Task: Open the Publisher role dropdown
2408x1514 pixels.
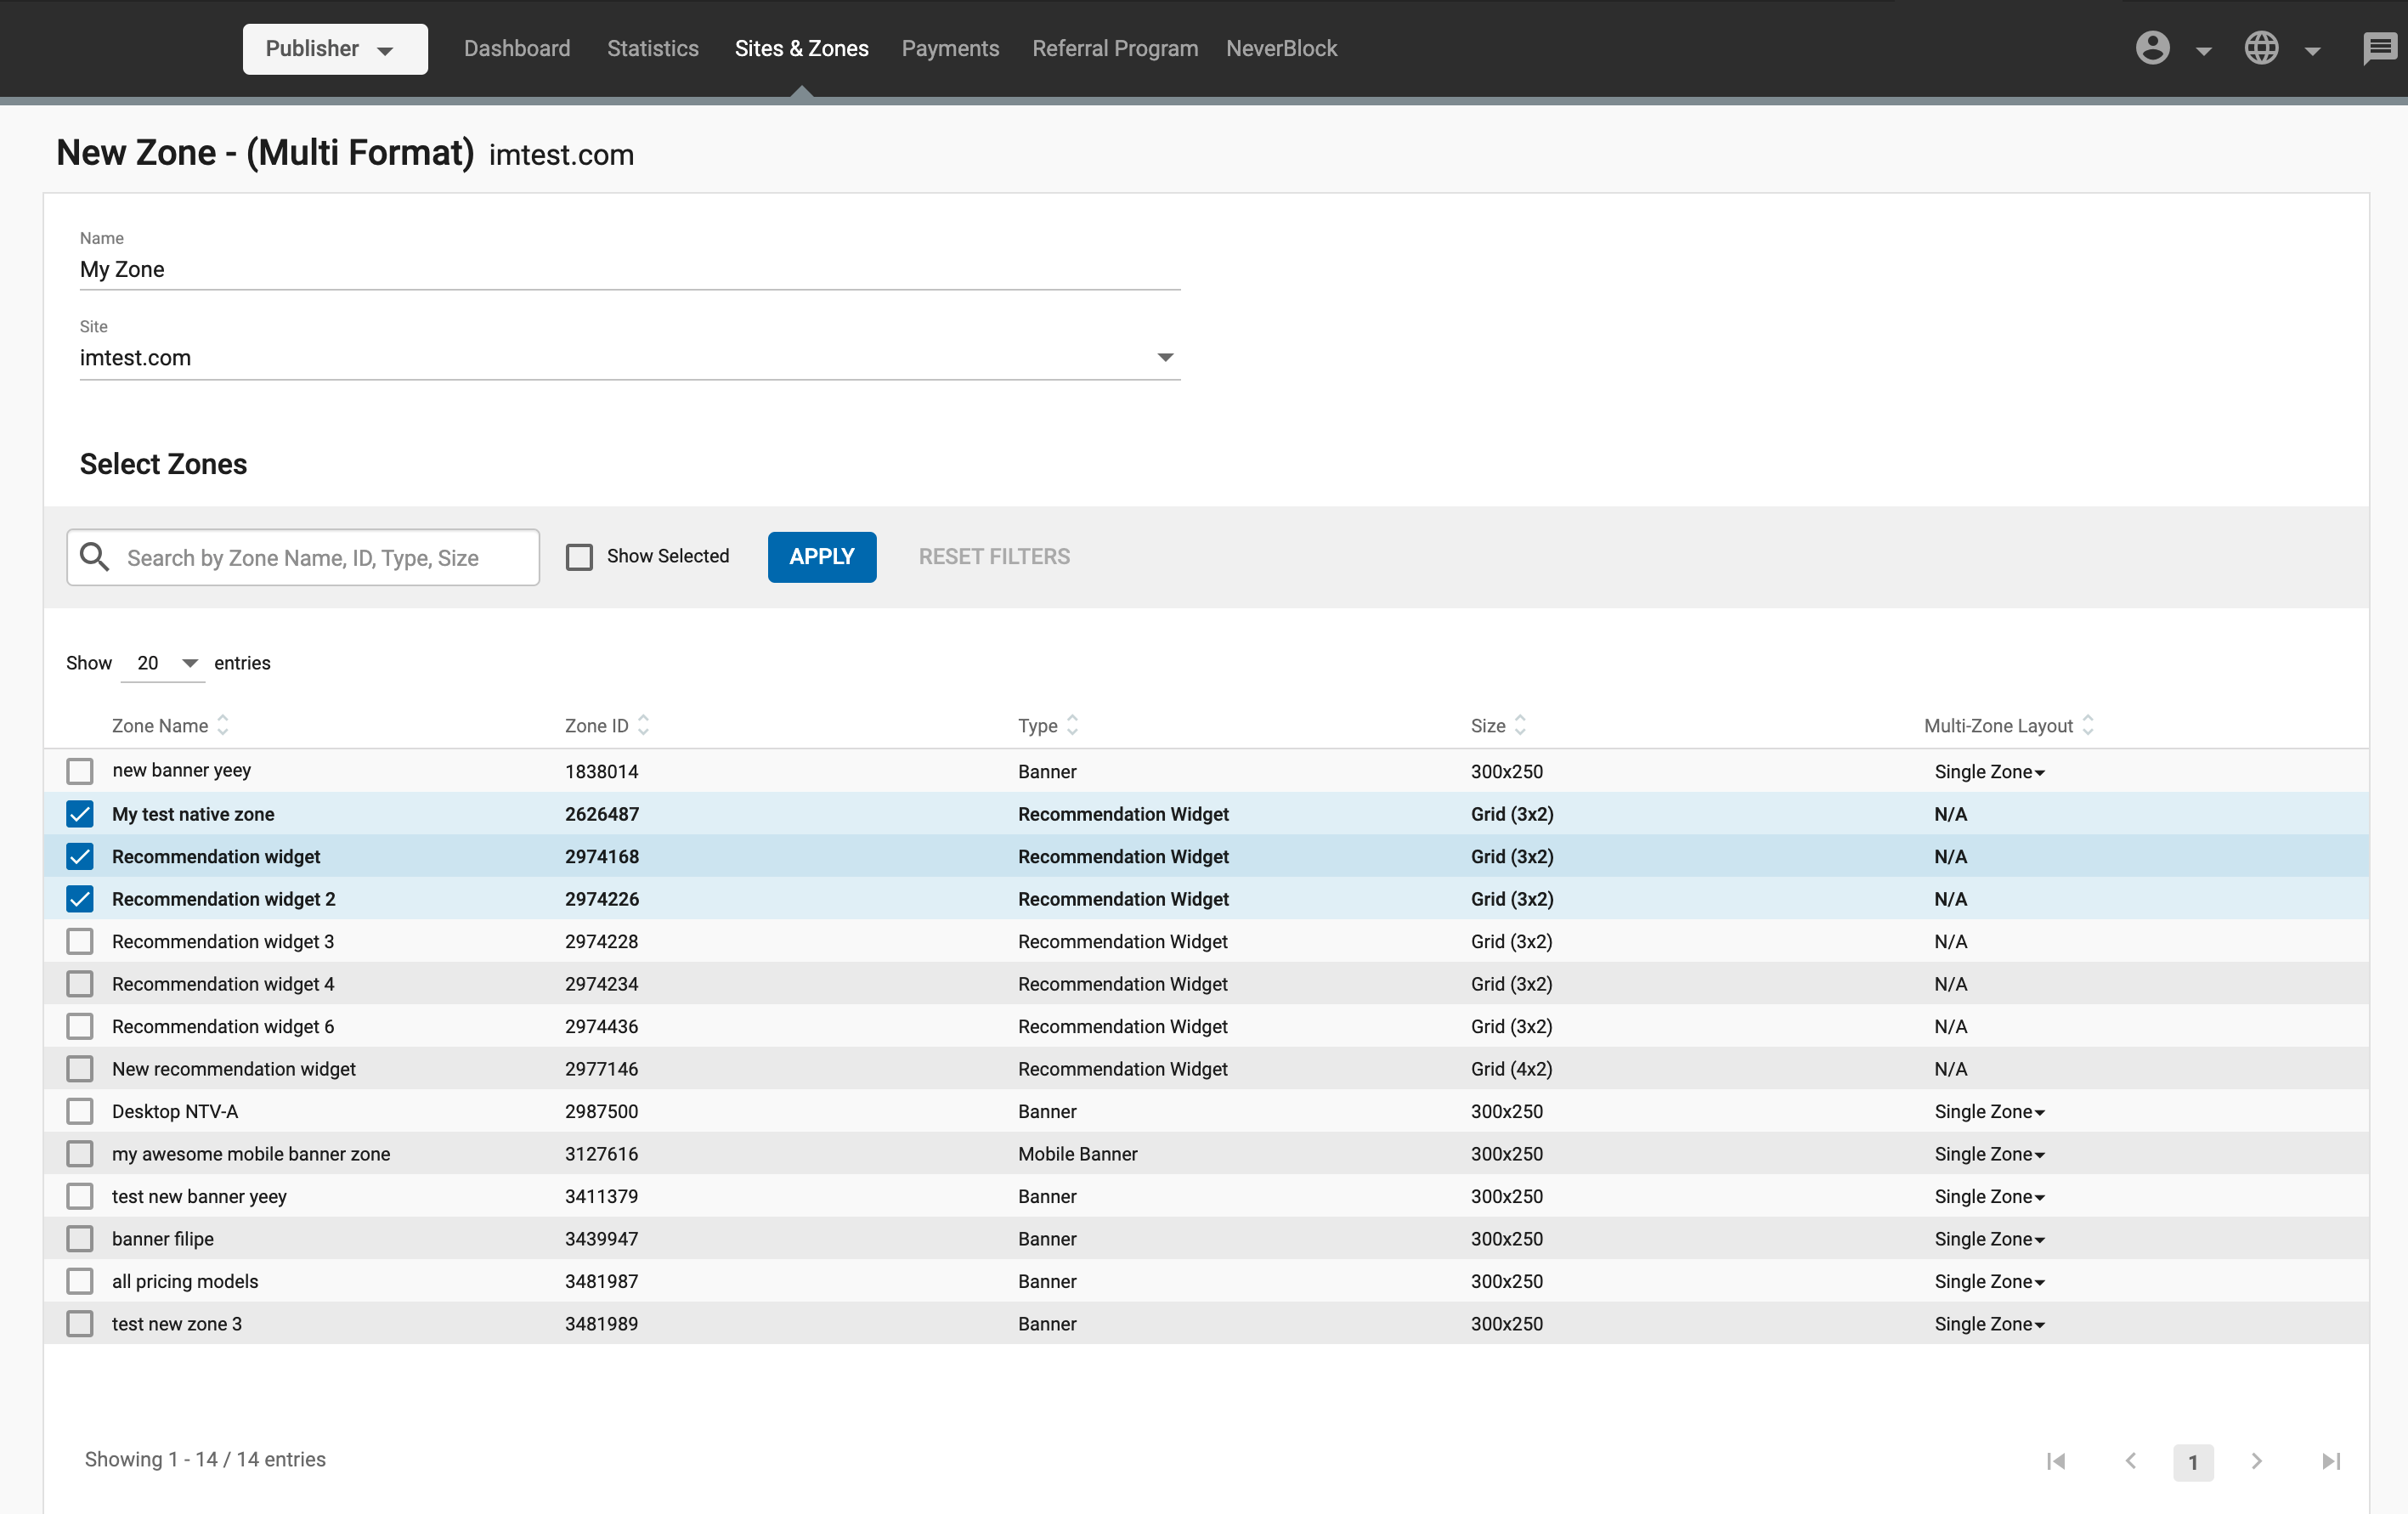Action: click(335, 49)
